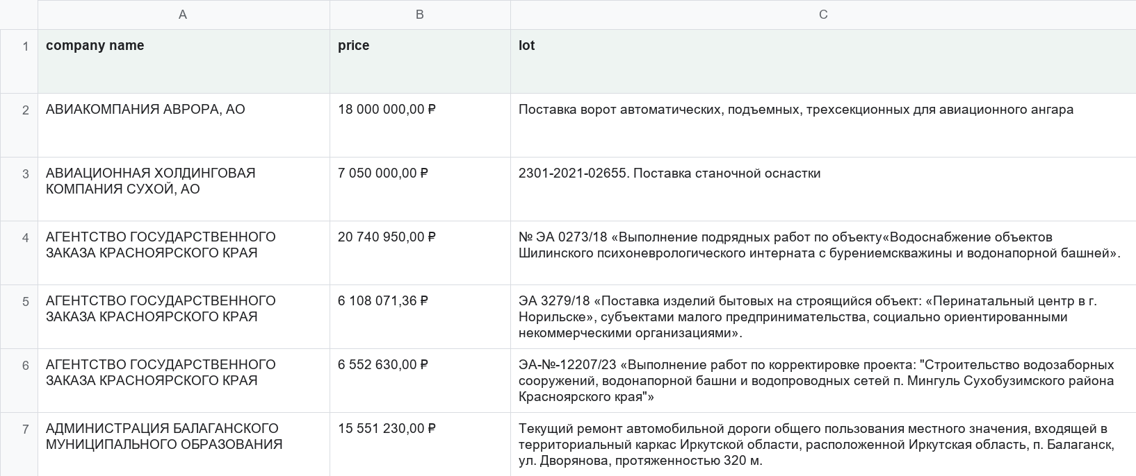Select price cell 15 551 230,00 ₽
This screenshot has width=1136, height=476.
coord(420,444)
